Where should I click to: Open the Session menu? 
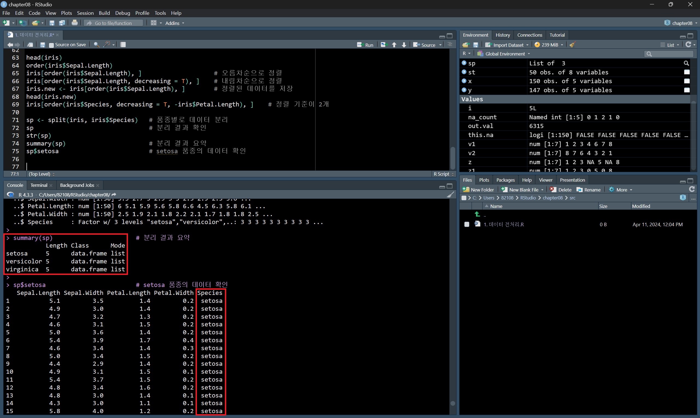85,13
